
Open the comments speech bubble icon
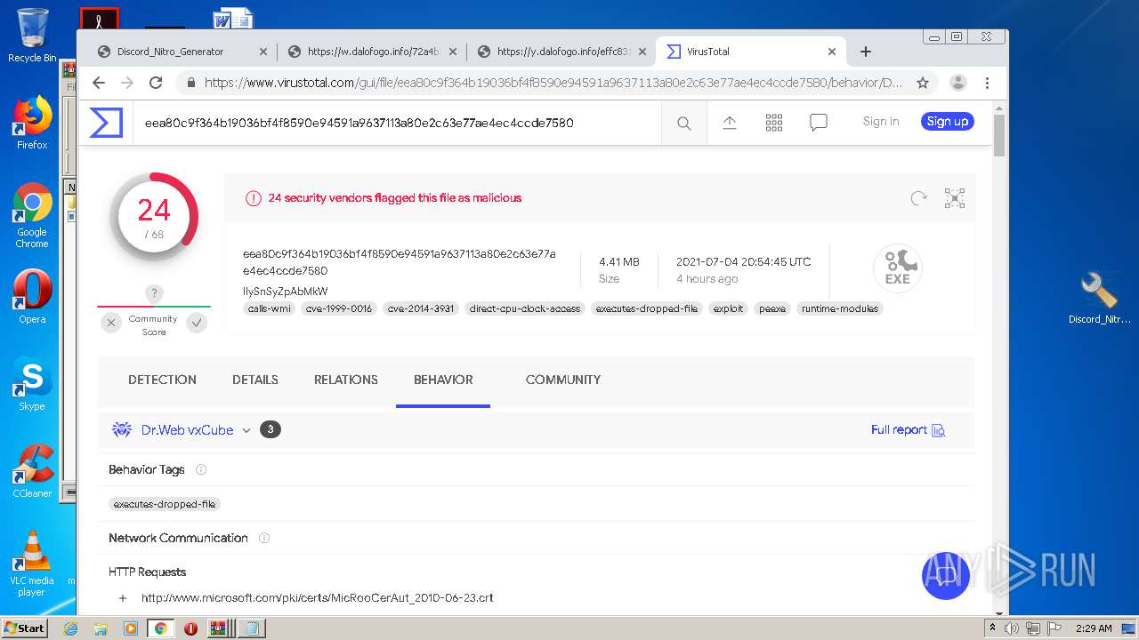819,123
